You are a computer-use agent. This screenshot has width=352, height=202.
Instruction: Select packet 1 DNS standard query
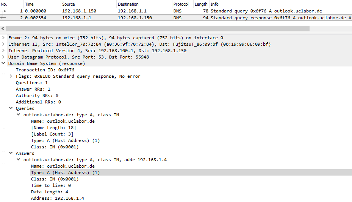click(x=176, y=11)
